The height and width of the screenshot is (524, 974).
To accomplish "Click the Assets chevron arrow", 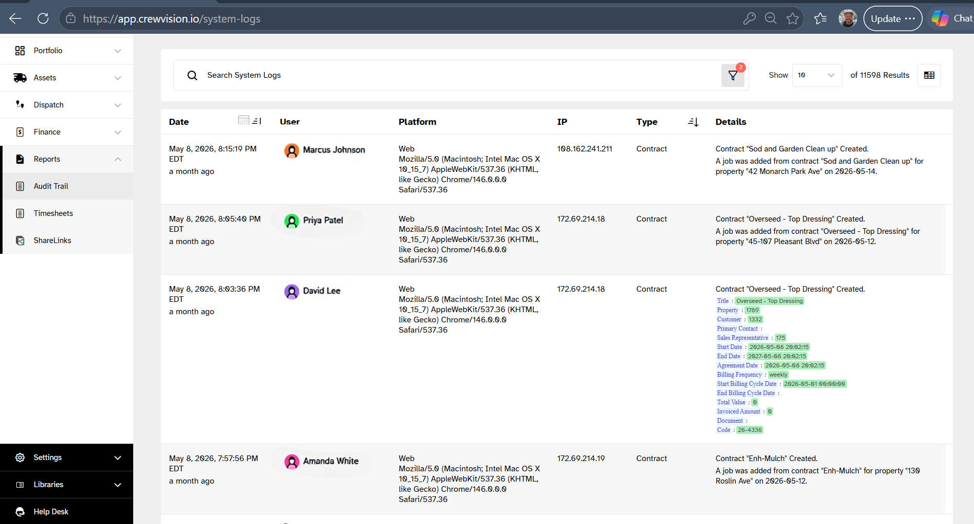I will click(118, 78).
